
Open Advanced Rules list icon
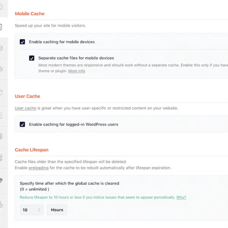[x=2, y=116]
